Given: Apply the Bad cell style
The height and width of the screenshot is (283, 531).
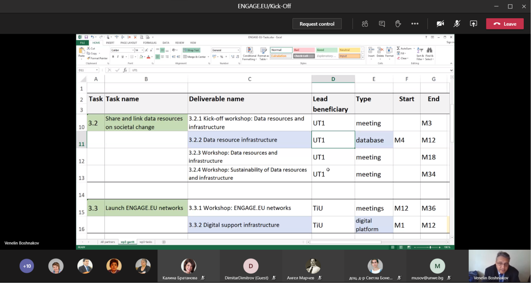Looking at the screenshot, I should (x=304, y=50).
